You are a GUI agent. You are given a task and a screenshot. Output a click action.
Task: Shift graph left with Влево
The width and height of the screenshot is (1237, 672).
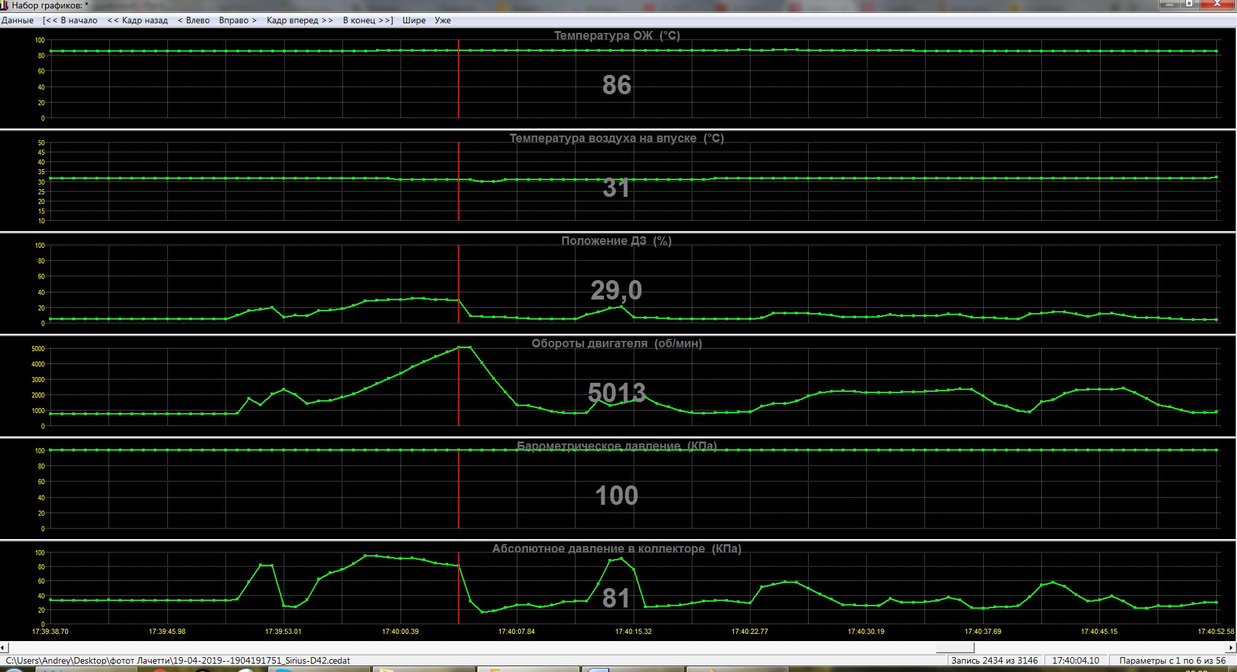click(193, 20)
